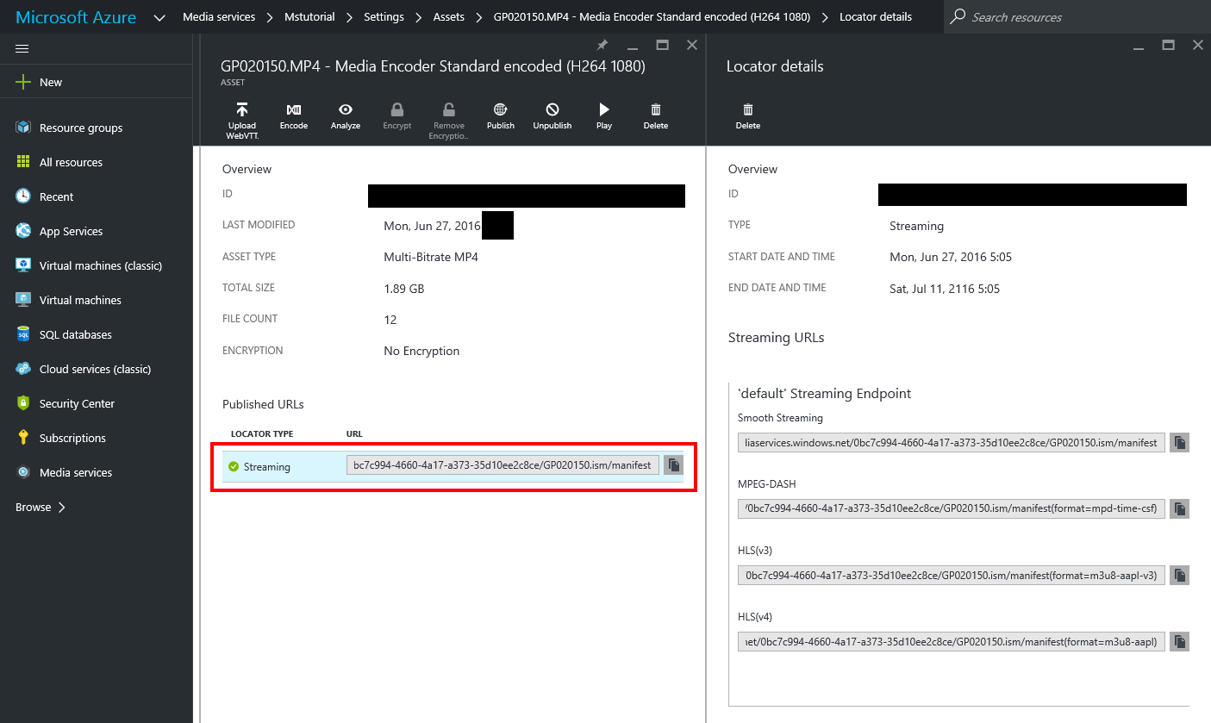Image resolution: width=1211 pixels, height=723 pixels.
Task: Close the Locator details blade
Action: pos(1198,45)
